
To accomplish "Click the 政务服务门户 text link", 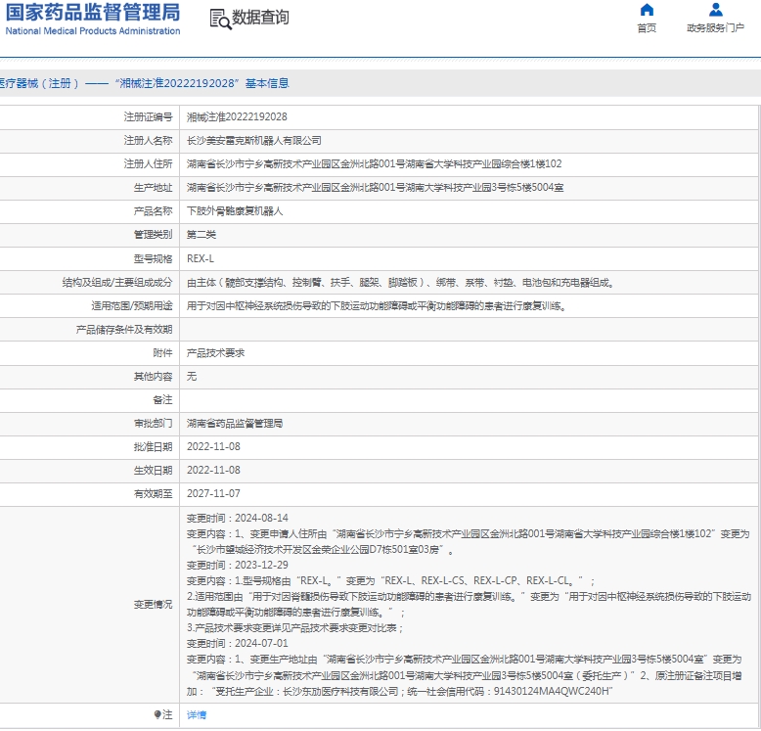I will click(x=715, y=28).
